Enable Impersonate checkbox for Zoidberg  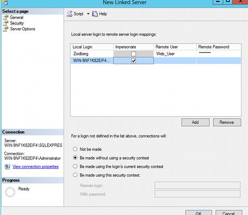tap(133, 54)
